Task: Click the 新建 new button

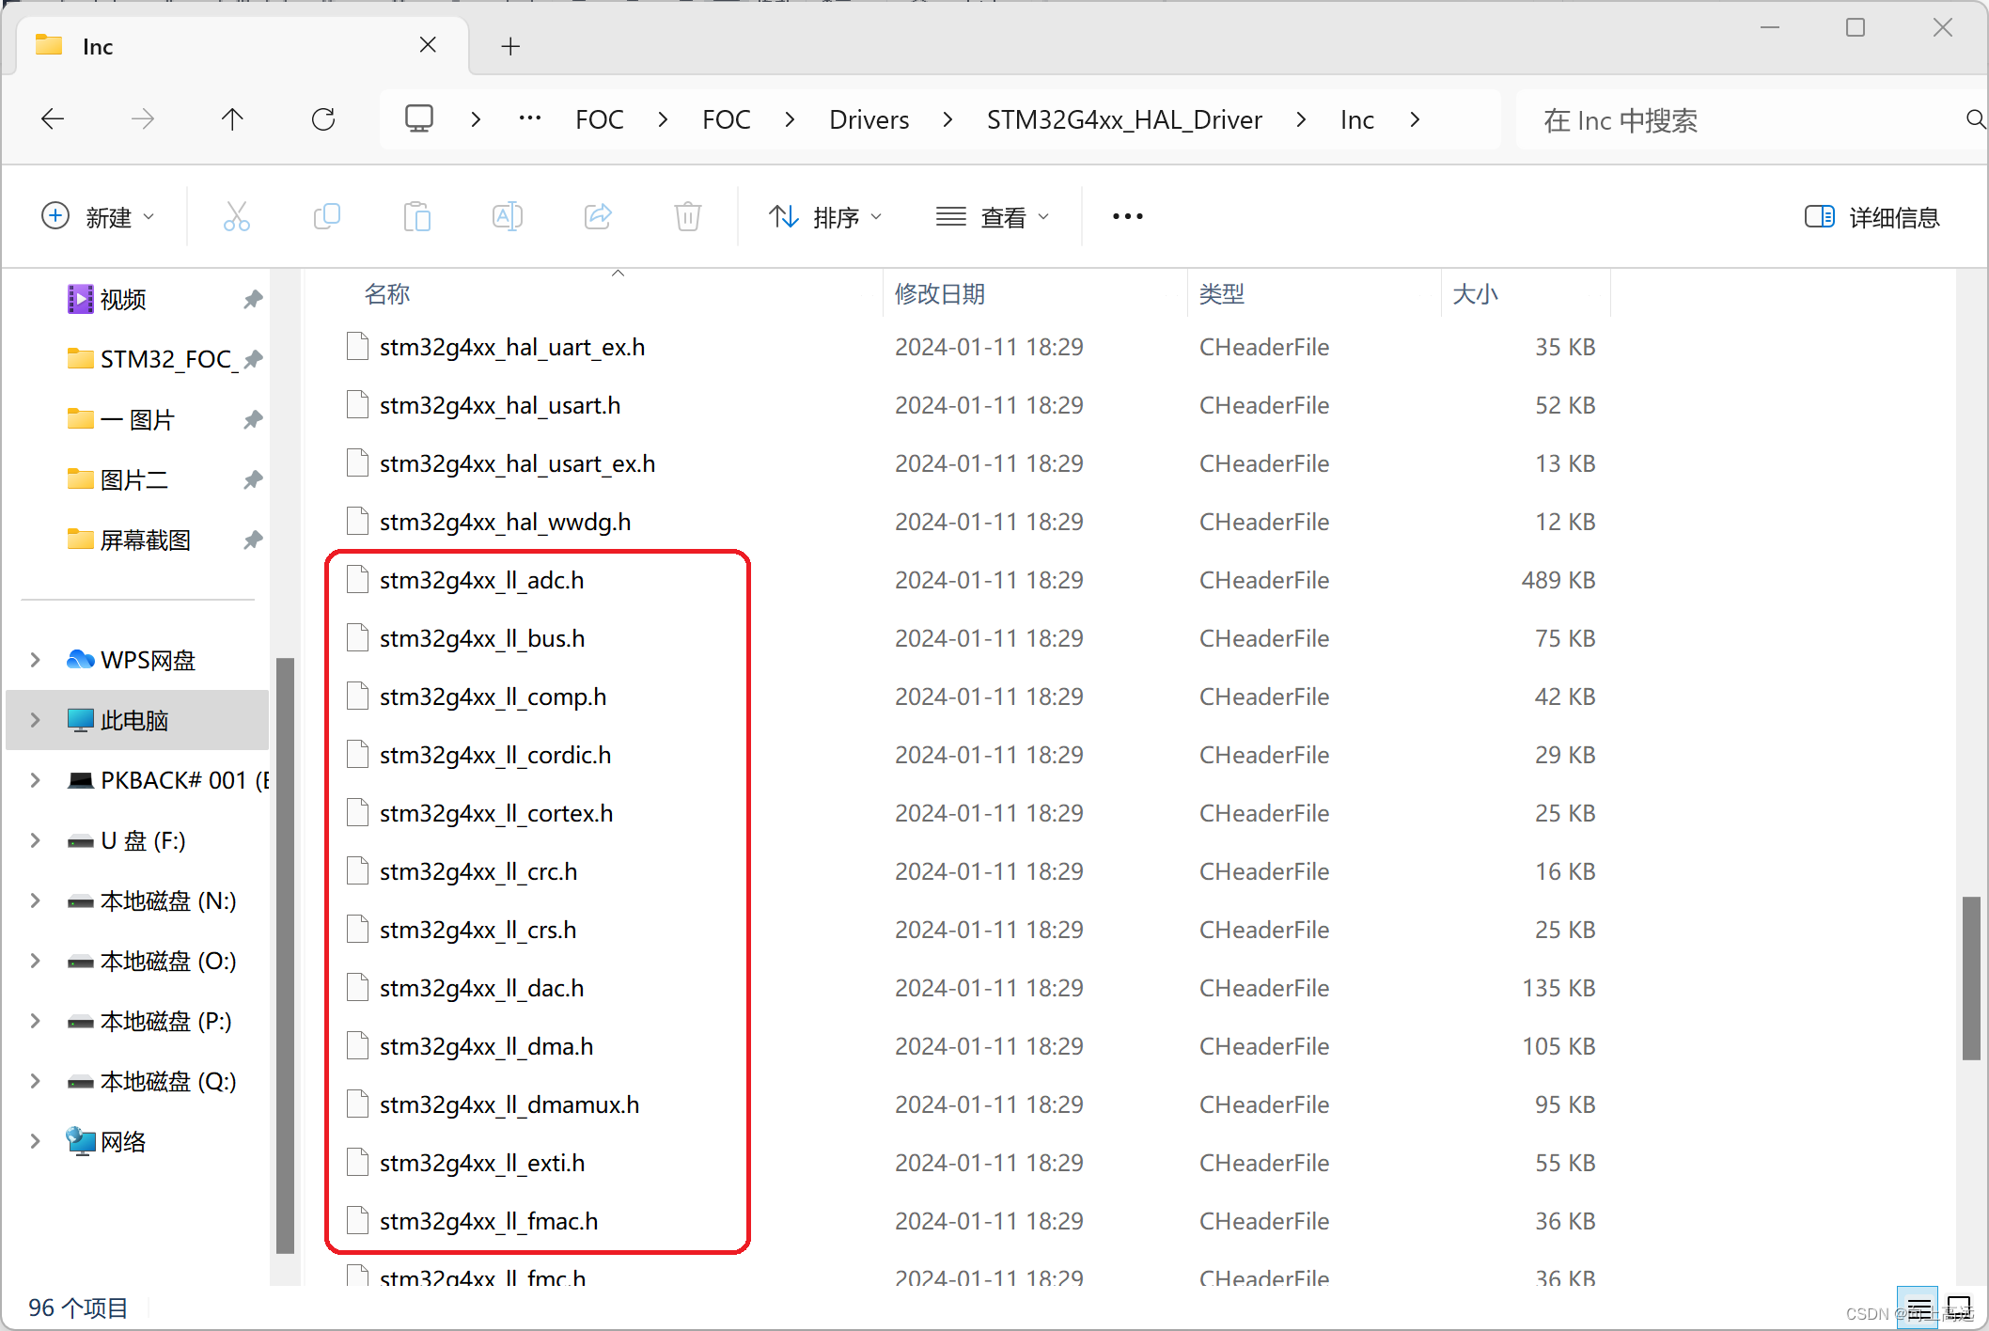Action: (98, 217)
